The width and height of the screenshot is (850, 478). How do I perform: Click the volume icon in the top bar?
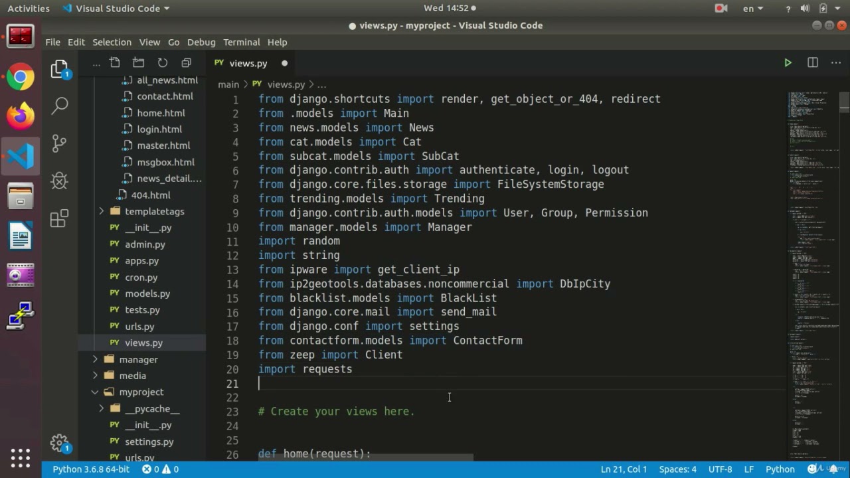coord(806,8)
